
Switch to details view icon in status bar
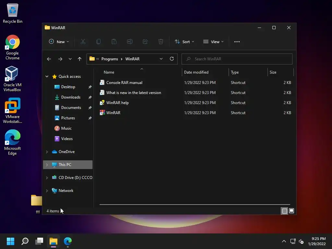pyautogui.click(x=284, y=211)
